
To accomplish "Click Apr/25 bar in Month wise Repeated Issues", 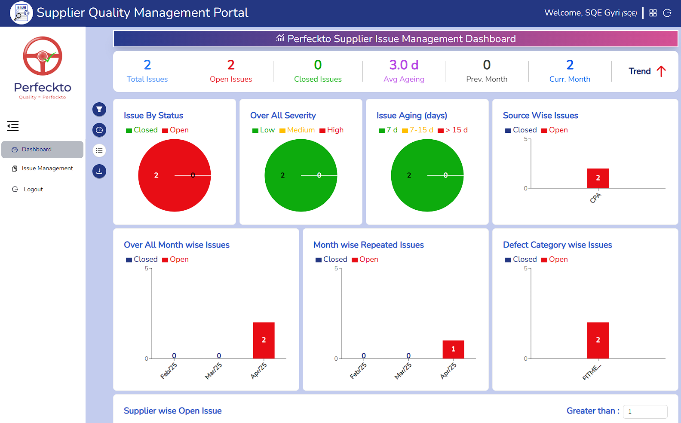I will (453, 349).
